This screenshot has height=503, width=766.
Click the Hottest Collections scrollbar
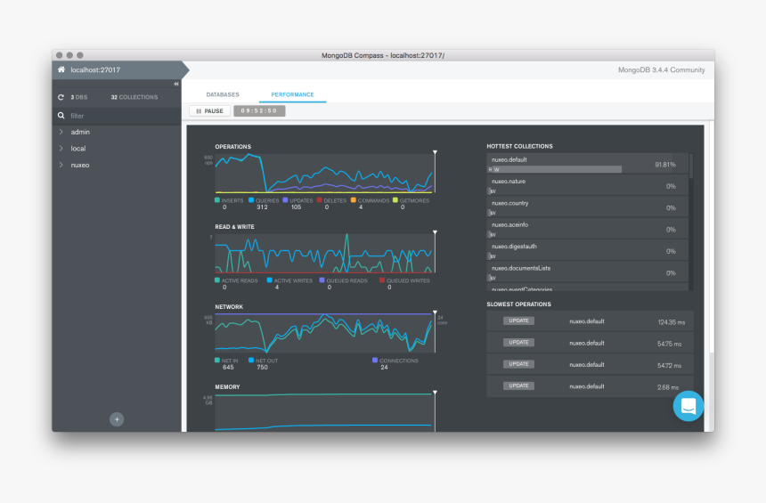point(691,166)
